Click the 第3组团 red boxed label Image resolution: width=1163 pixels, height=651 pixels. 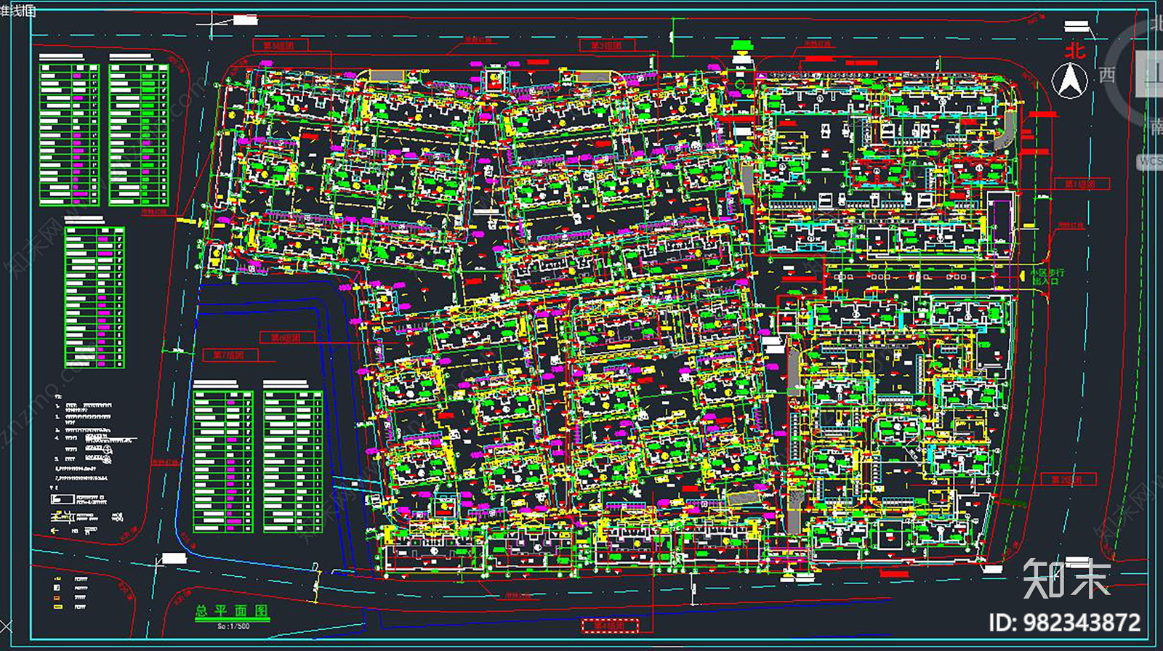click(x=606, y=45)
